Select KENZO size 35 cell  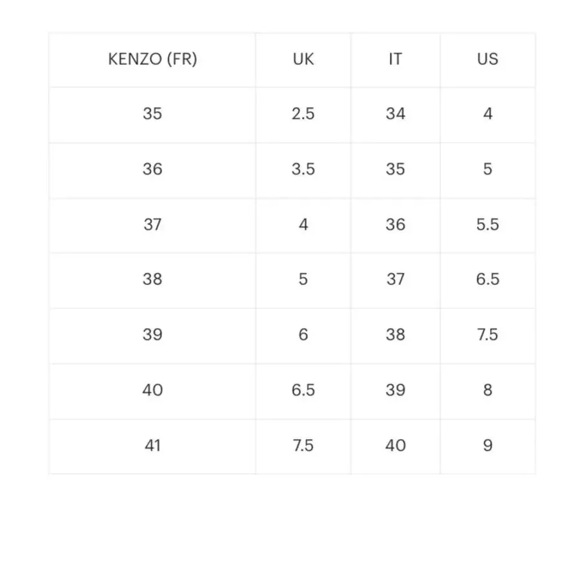coord(152,114)
